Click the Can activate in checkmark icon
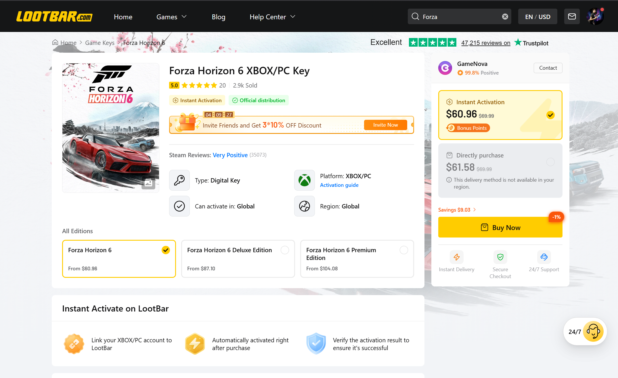This screenshot has height=378, width=618. click(179, 206)
